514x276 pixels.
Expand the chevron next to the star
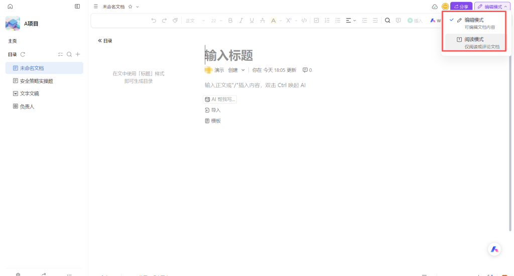[138, 7]
